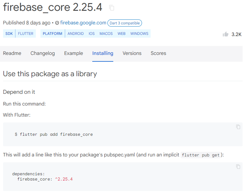The width and height of the screenshot is (250, 195).
Task: Click the 'dependencies:' line in snippet
Action: (x=28, y=174)
